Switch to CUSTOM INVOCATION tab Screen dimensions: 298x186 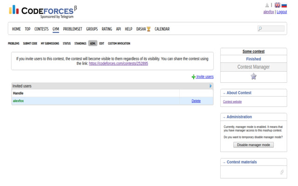click(x=119, y=43)
